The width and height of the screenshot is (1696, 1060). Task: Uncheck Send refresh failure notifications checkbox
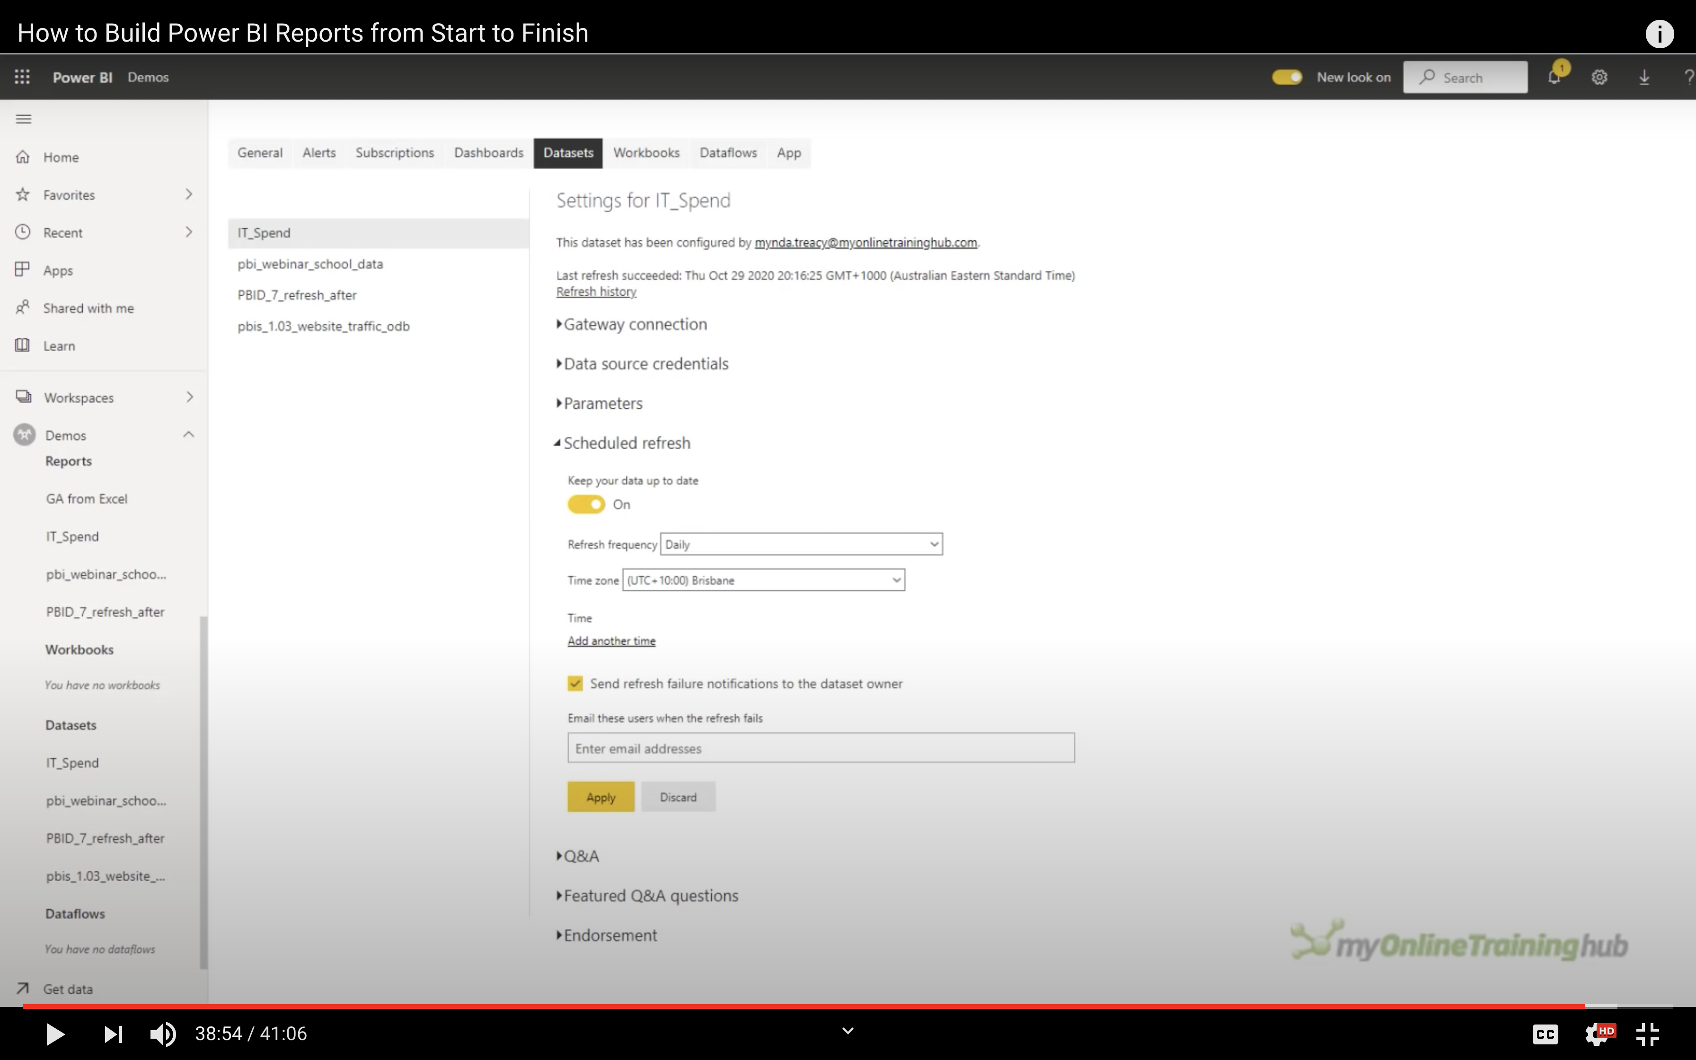[x=574, y=683]
